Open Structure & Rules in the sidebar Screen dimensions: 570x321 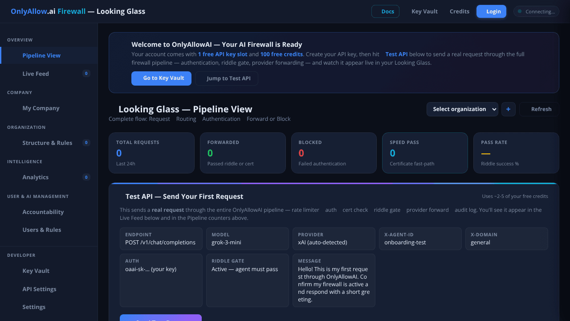coord(49,143)
